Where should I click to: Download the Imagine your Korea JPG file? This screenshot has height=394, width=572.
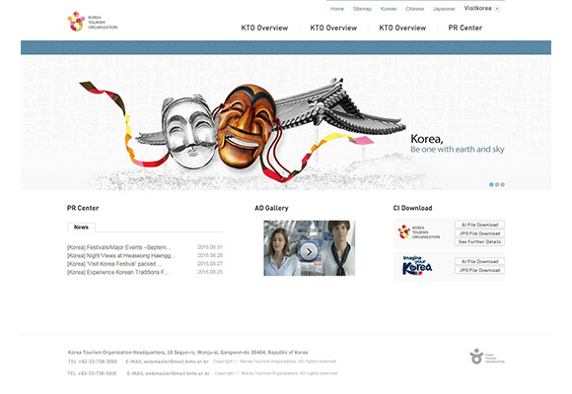tap(479, 270)
